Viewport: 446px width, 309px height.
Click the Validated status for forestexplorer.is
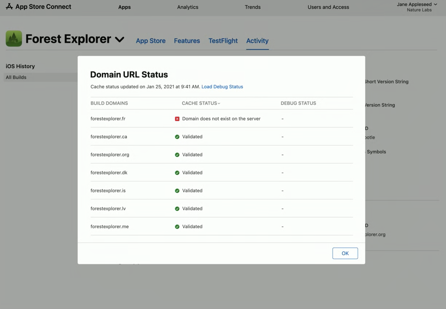(192, 191)
